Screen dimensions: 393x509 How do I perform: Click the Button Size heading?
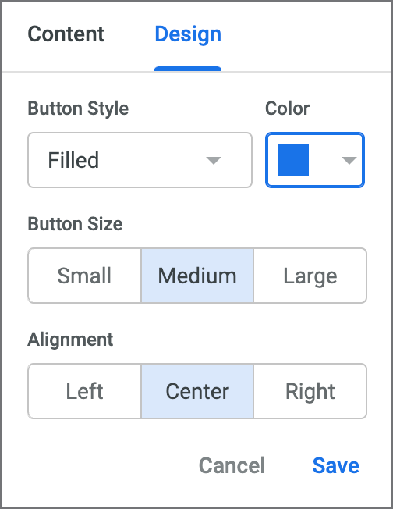tap(75, 224)
